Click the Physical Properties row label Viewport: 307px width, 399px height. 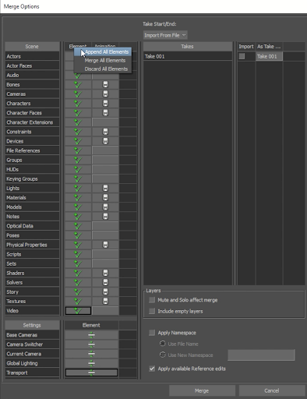coord(32,245)
